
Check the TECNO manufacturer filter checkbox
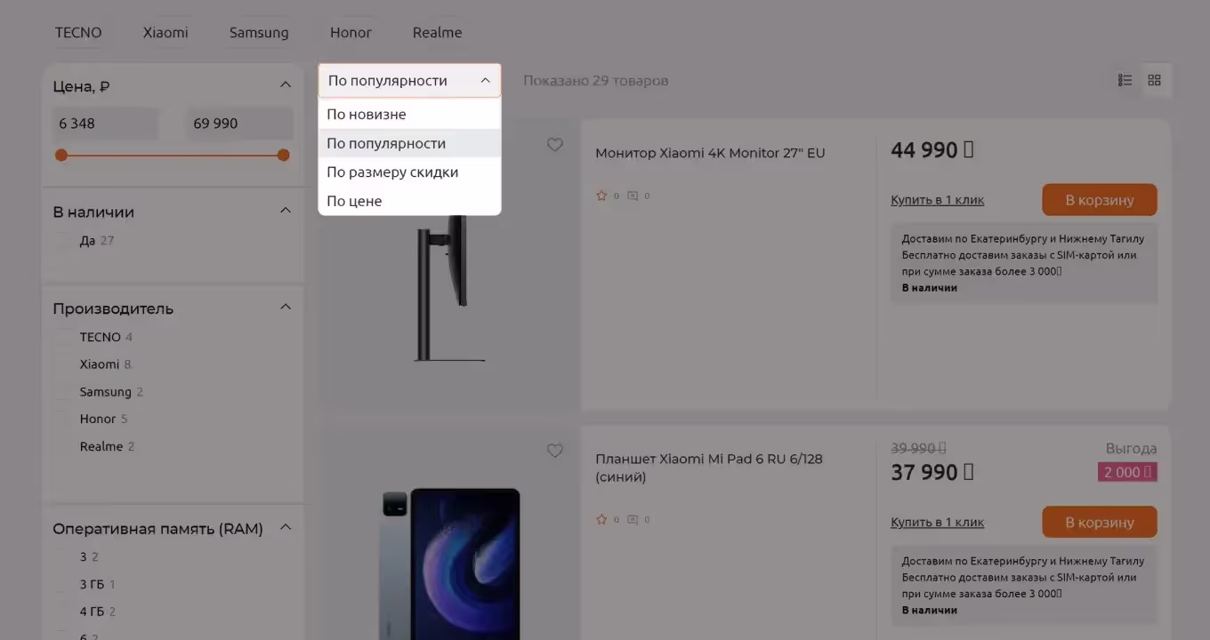tap(64, 337)
